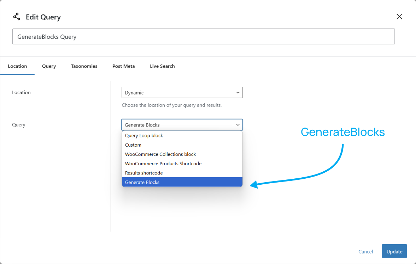
Task: Switch to the Location tab
Action: [18, 66]
